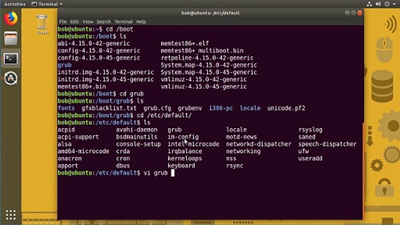This screenshot has width=400, height=225.
Task: Click the terminal scrollbar
Action: pyautogui.click(x=363, y=170)
